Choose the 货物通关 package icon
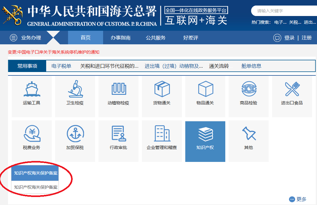 click(162, 89)
